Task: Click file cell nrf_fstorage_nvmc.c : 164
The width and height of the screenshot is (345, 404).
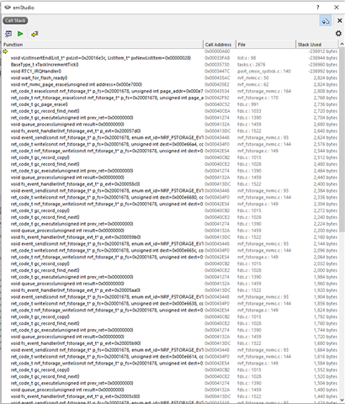Action: pyautogui.click(x=264, y=91)
